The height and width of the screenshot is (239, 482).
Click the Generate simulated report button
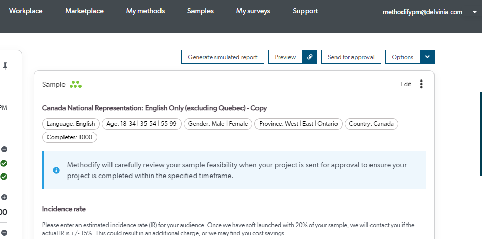pos(222,57)
